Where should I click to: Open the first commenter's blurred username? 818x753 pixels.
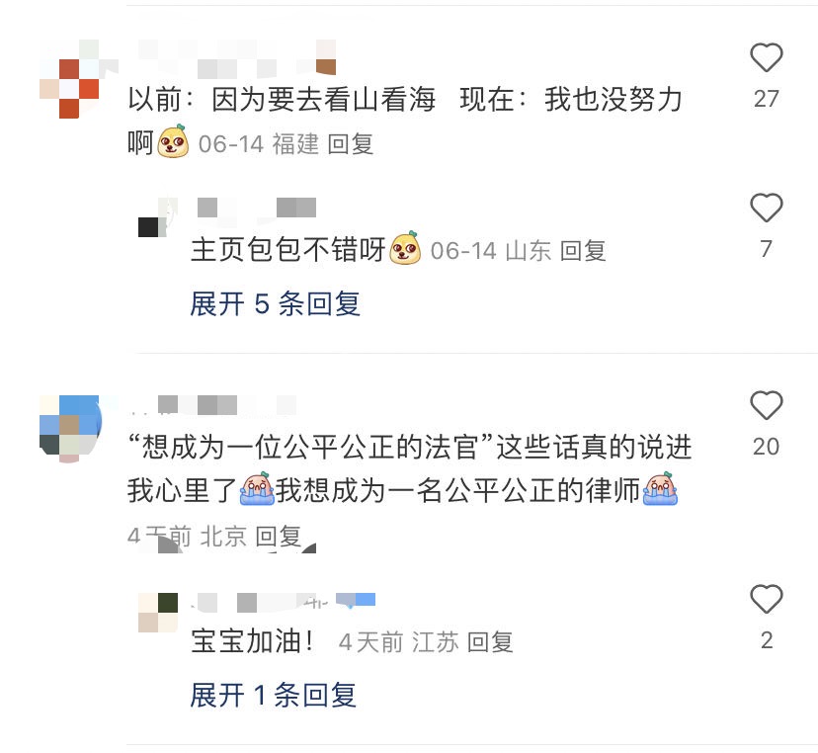click(x=237, y=59)
